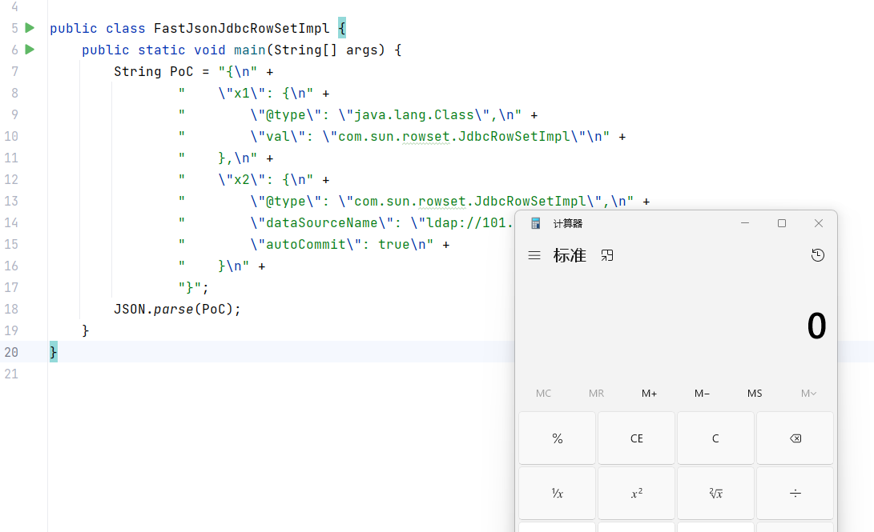The width and height of the screenshot is (874, 532).
Task: Click the dataSourceName string on line 14
Action: coord(321,223)
